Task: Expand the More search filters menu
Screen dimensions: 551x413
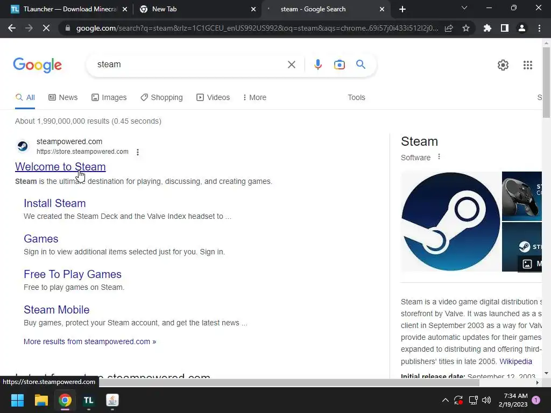Action: pyautogui.click(x=255, y=97)
